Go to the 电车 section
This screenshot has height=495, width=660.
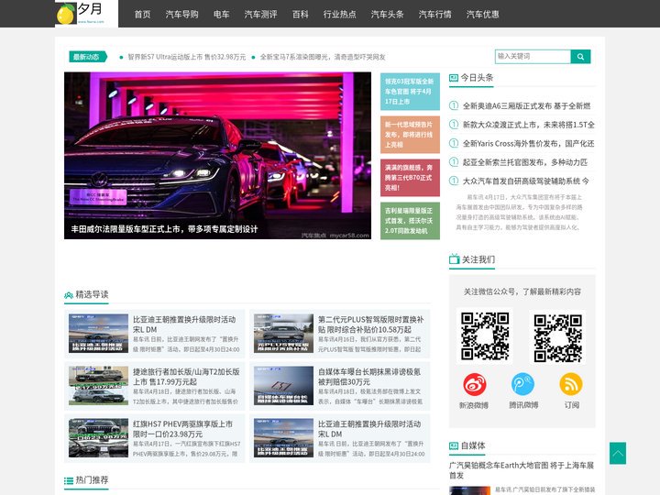(x=222, y=15)
